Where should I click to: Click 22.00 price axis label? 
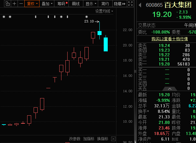[x=127, y=30]
